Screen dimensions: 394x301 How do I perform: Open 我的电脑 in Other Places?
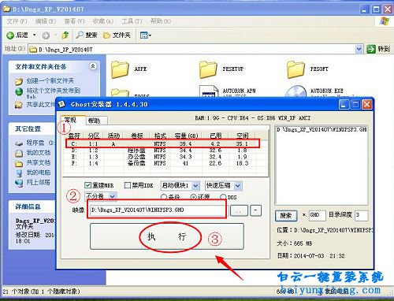(38, 173)
